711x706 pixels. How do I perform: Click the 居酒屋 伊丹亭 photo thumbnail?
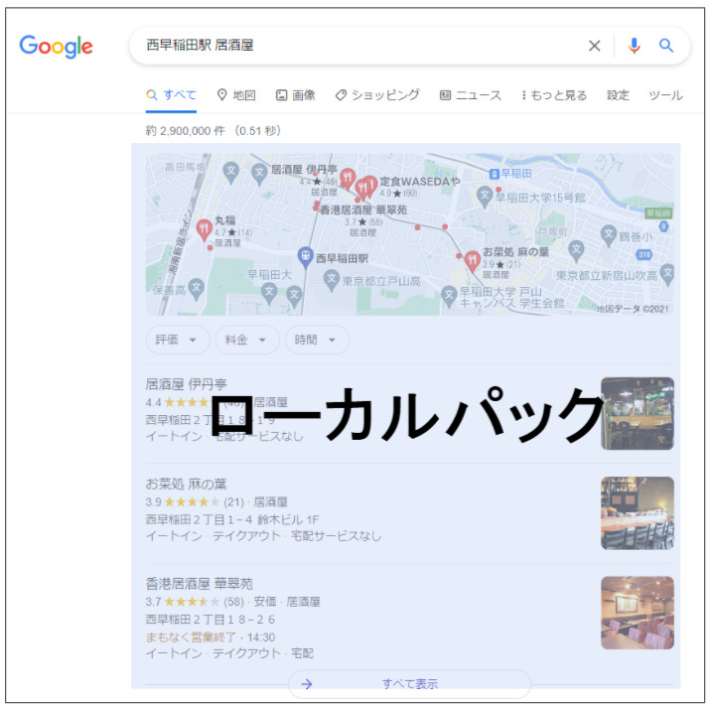click(x=638, y=413)
